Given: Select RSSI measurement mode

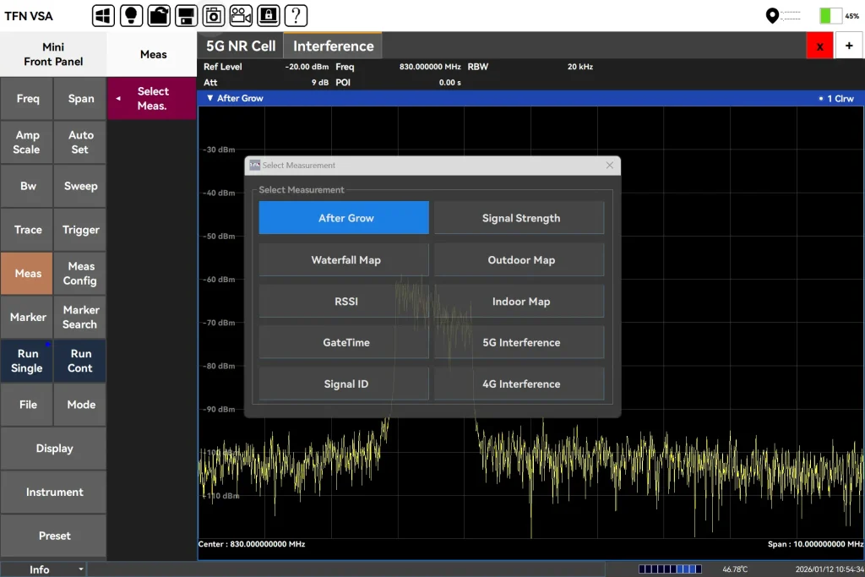Looking at the screenshot, I should click(x=344, y=301).
